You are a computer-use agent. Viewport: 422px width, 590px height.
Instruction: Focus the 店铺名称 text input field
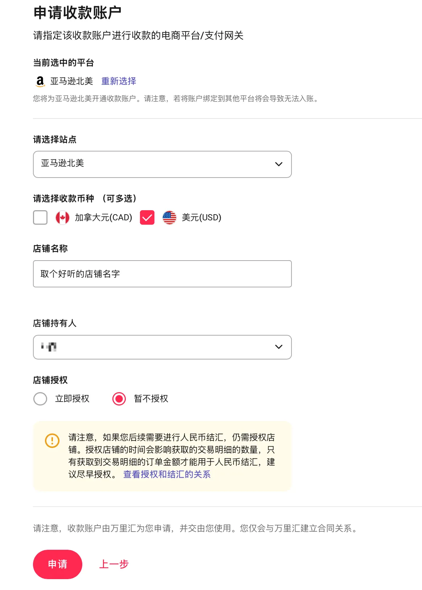point(162,274)
